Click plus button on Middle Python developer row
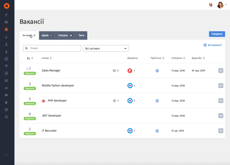The width and height of the screenshot is (230, 165). click(221, 86)
